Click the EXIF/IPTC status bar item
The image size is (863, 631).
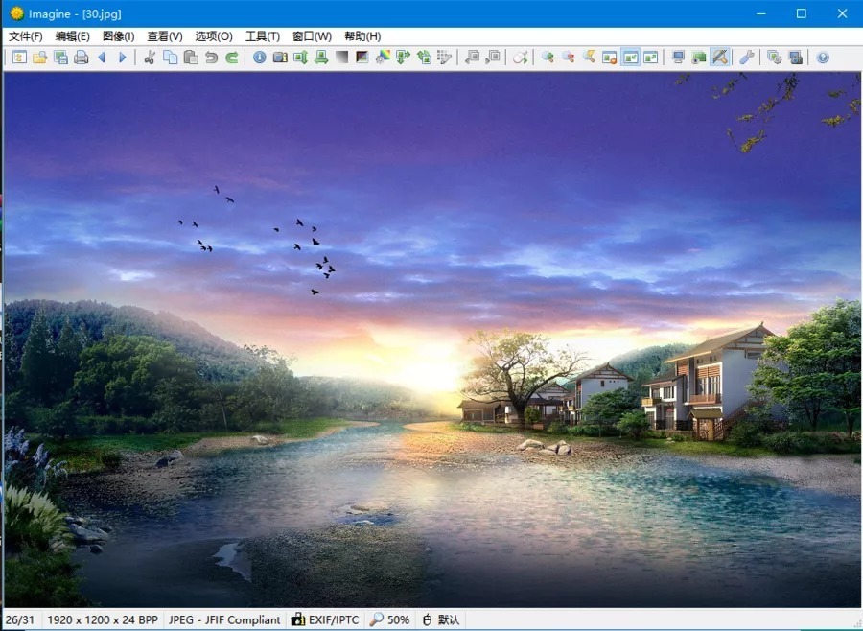point(326,620)
